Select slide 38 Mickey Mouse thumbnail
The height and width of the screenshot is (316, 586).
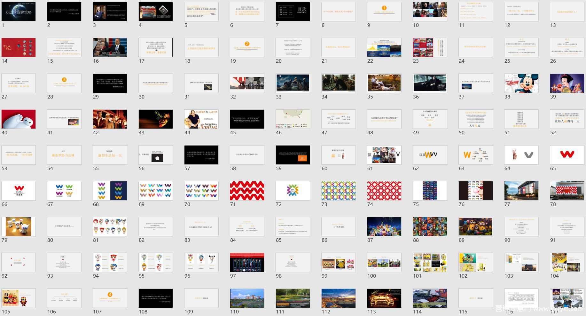[x=521, y=83]
